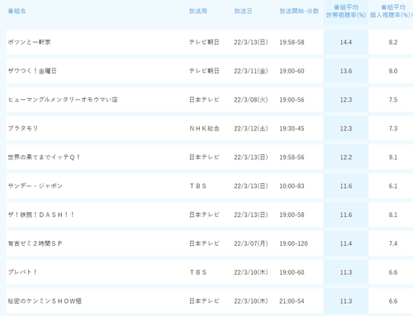Click the 放送開始-分数 column header
Viewport: 413px width, 316px height.
(x=299, y=12)
